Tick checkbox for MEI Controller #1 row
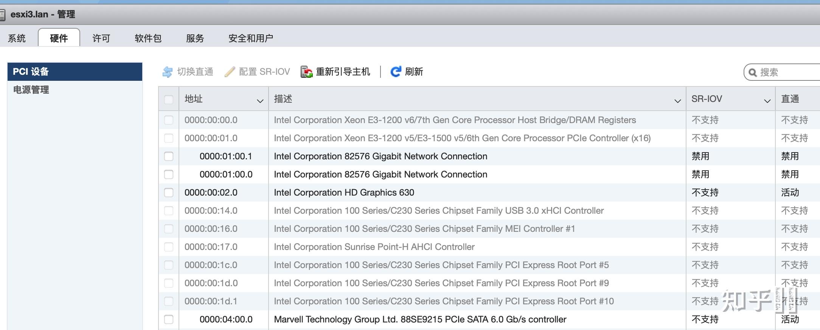Viewport: 820px width, 330px height. pos(169,229)
